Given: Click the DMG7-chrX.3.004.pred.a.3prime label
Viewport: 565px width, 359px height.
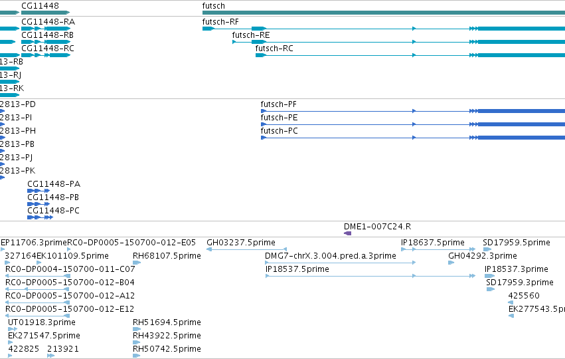Looking at the screenshot, I should (x=331, y=256).
